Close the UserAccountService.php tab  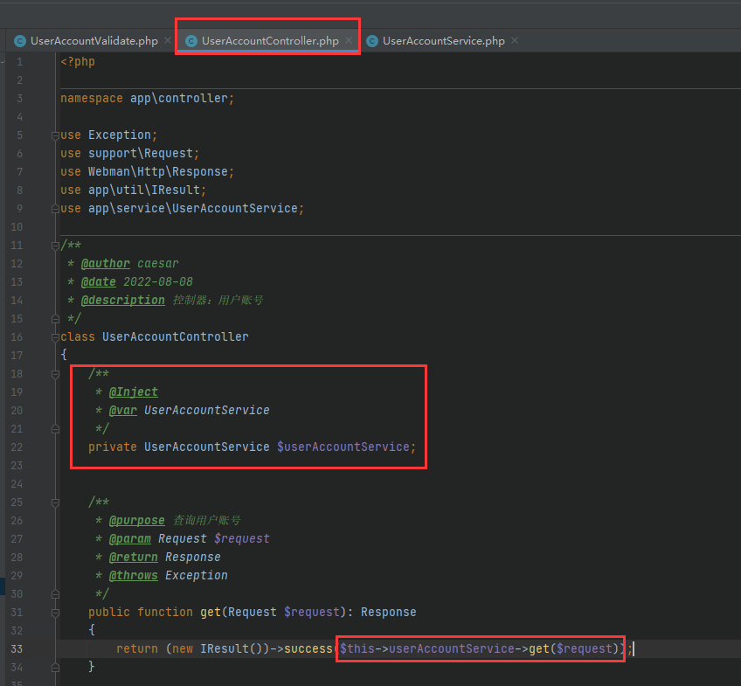pyautogui.click(x=515, y=40)
